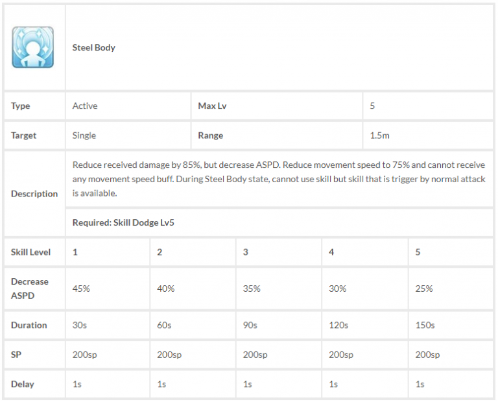
Task: Click the Single target value
Action: [84, 136]
